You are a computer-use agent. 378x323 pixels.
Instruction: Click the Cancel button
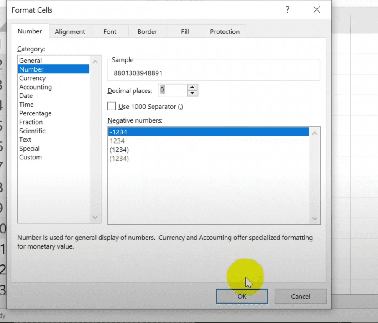click(300, 296)
